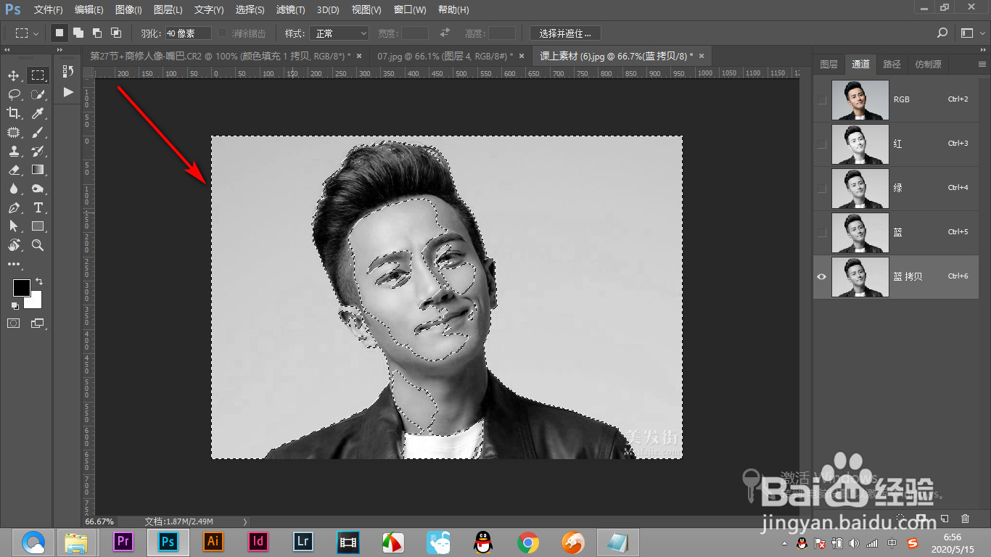Screen dimensions: 991x557
Task: Edit the 羽化 feather value field
Action: 188,33
